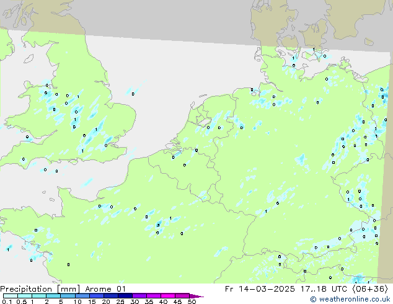This screenshot has height=304, width=393.
Task: Click the '0.1' legend scale label
Action: (x=7, y=302)
